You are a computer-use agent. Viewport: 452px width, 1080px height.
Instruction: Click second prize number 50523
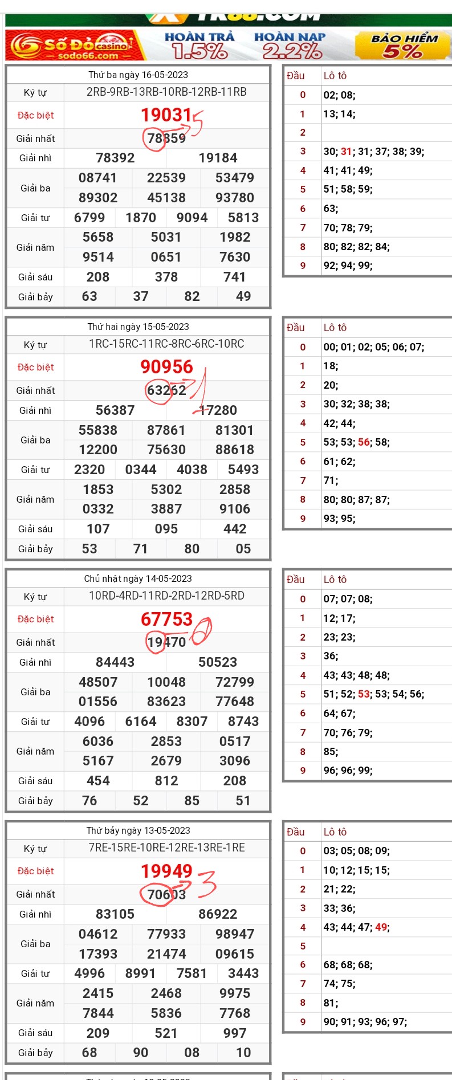(218, 662)
